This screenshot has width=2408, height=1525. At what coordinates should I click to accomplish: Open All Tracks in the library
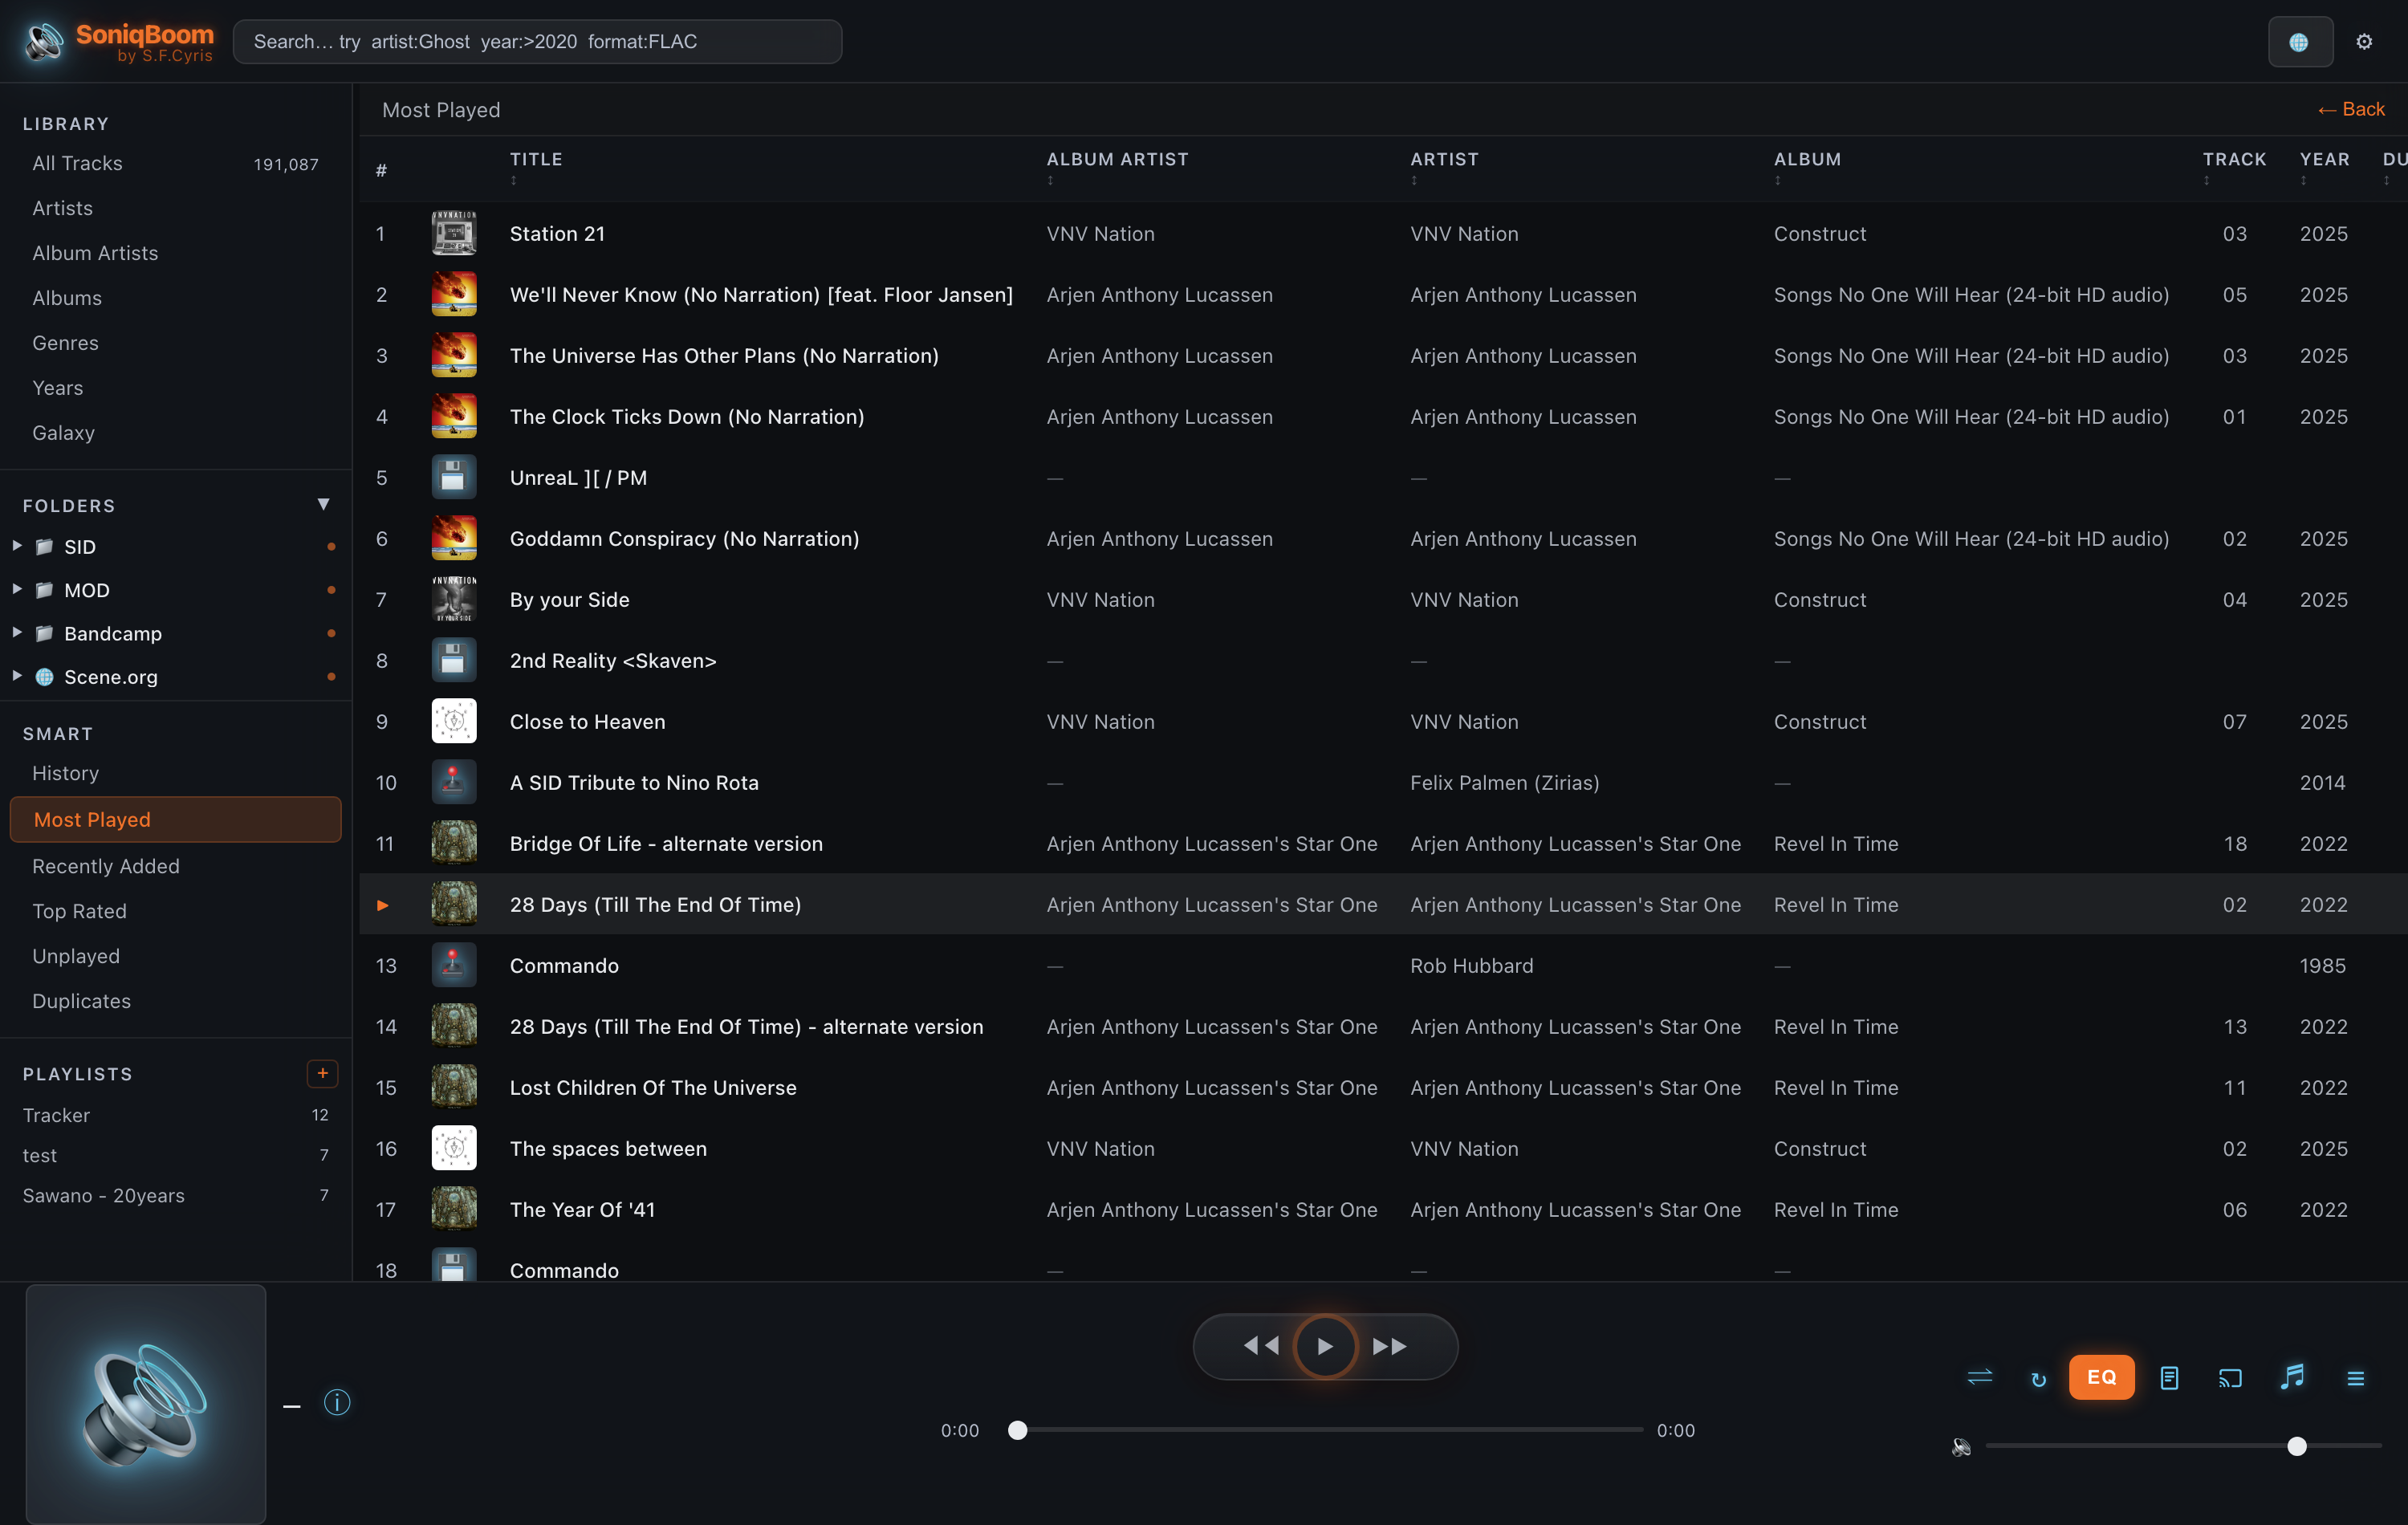(x=176, y=163)
